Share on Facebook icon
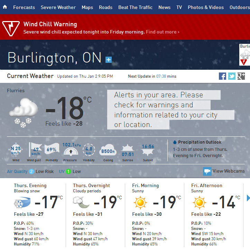The width and height of the screenshot is (250, 251). 222,76
